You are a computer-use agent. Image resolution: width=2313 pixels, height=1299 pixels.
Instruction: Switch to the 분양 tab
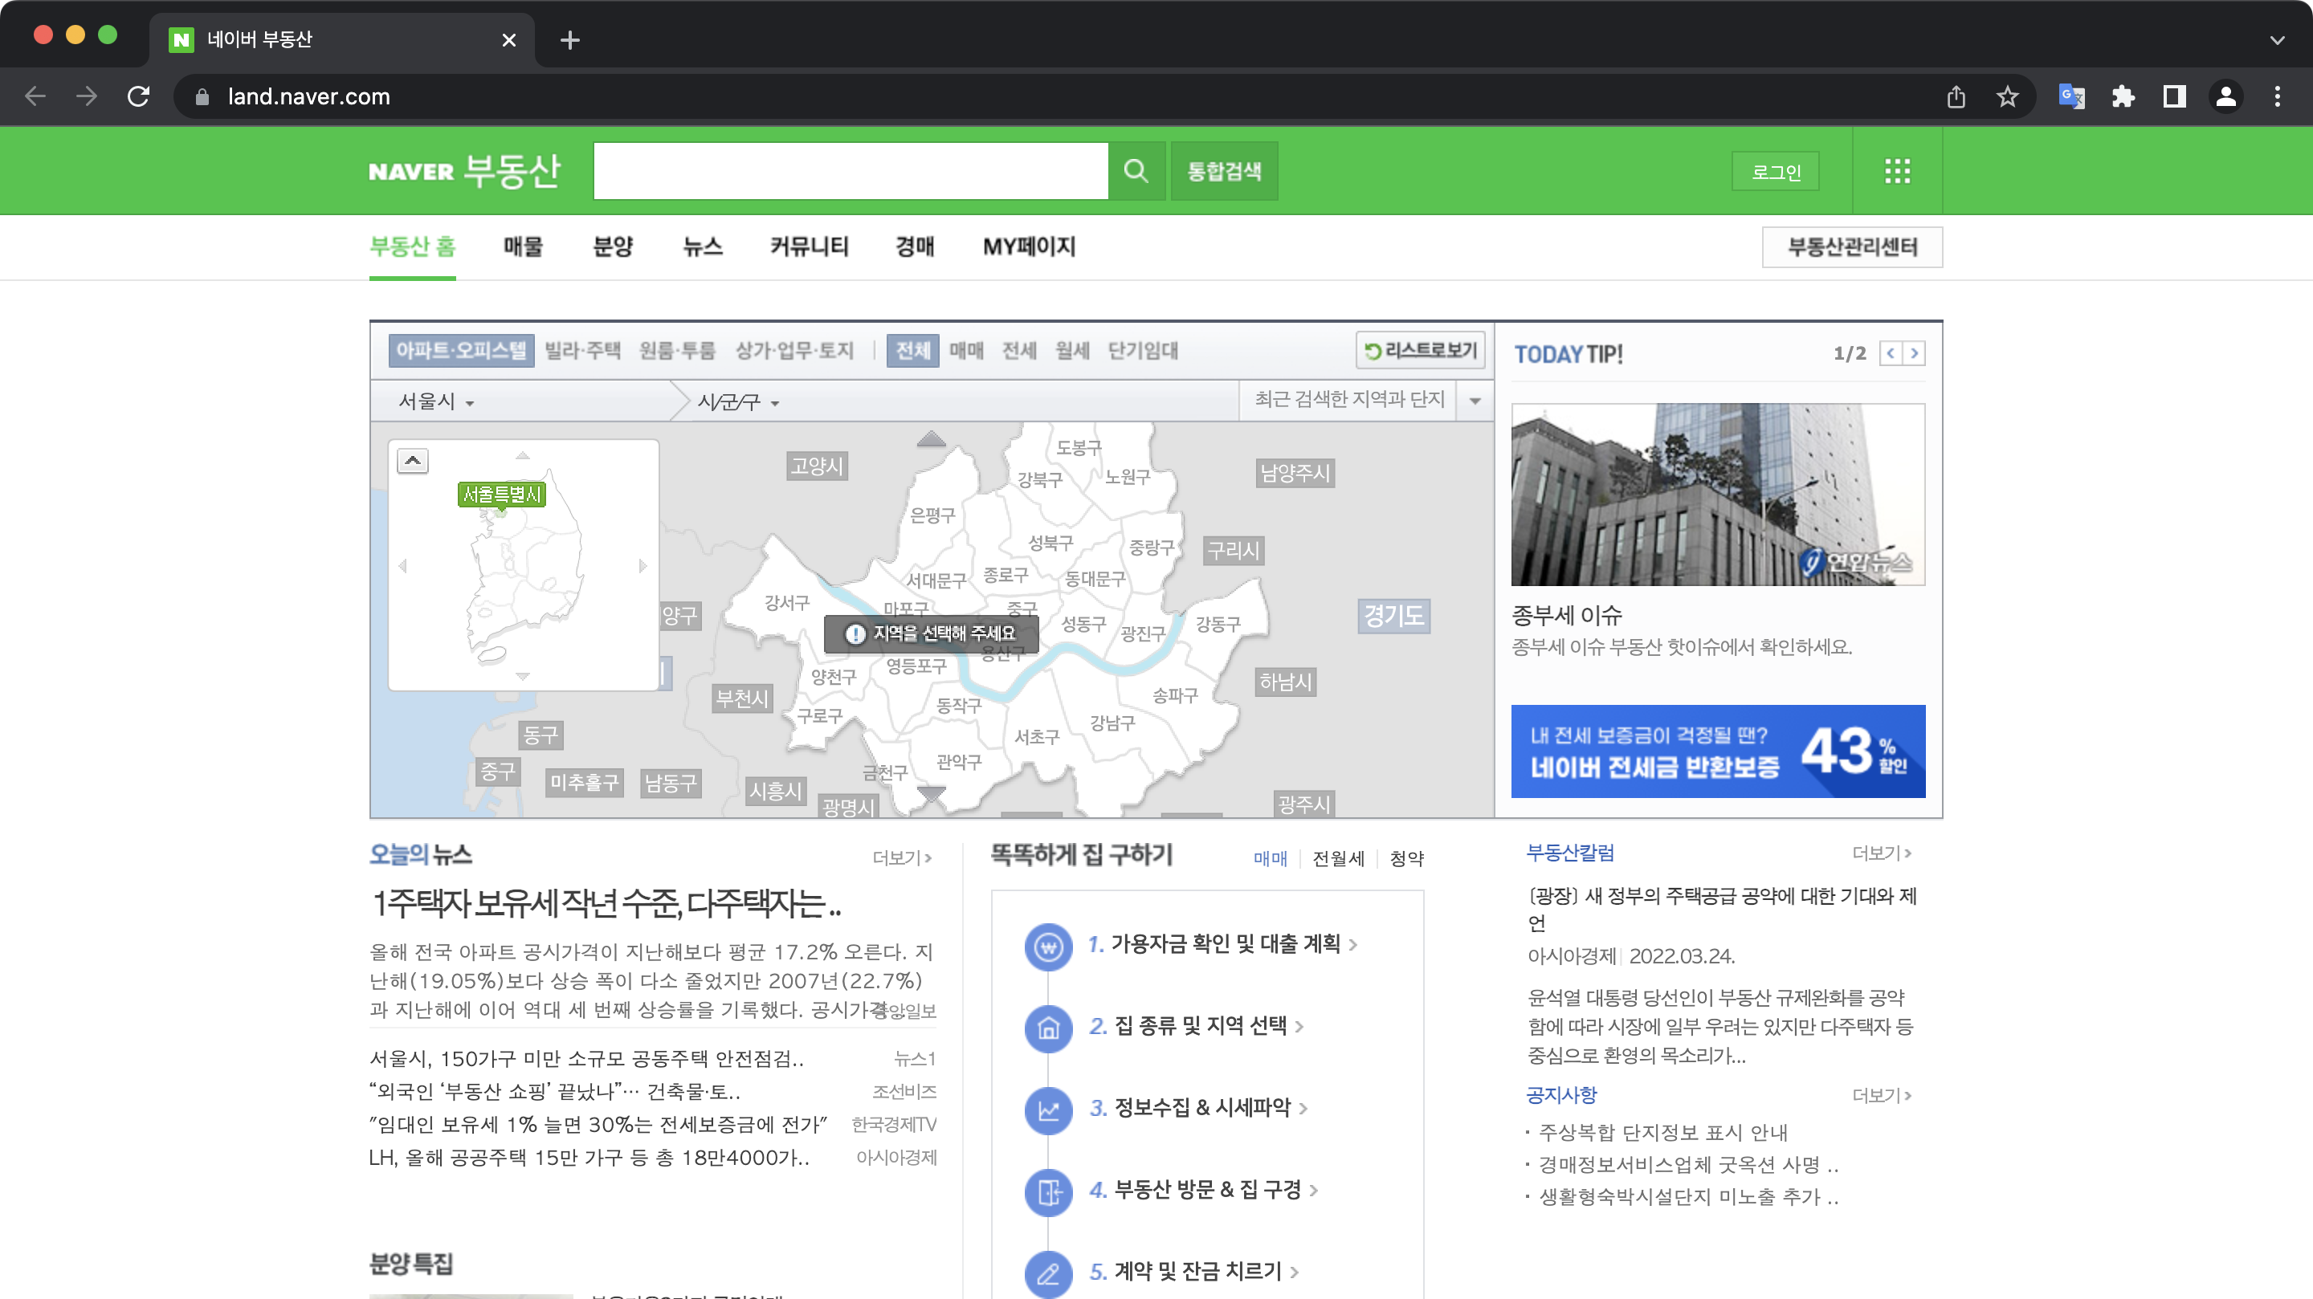point(614,246)
